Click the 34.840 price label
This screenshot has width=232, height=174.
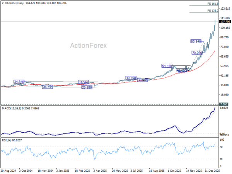point(19,82)
